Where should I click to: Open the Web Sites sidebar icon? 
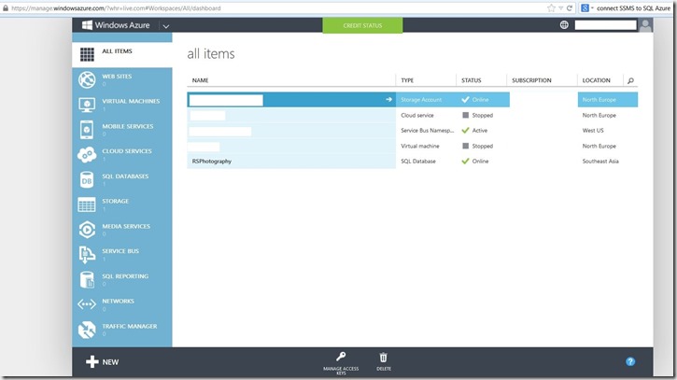(87, 79)
